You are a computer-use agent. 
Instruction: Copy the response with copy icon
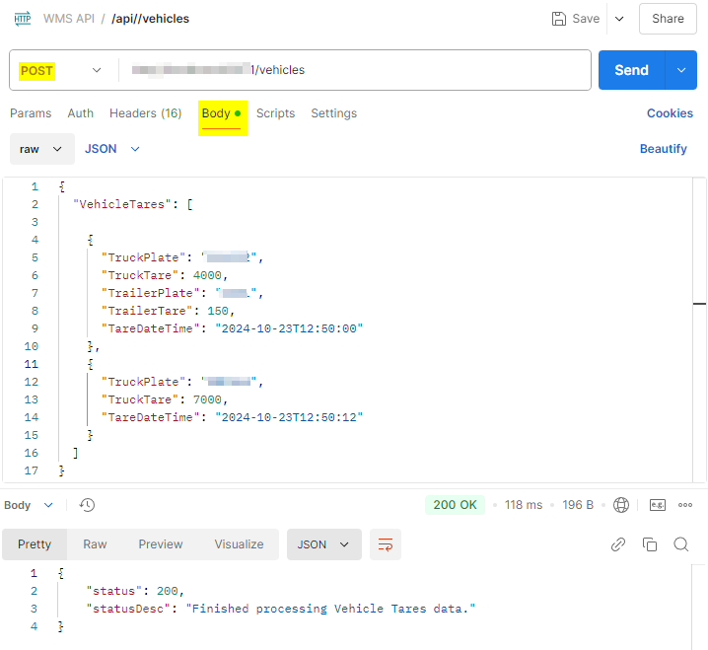649,544
